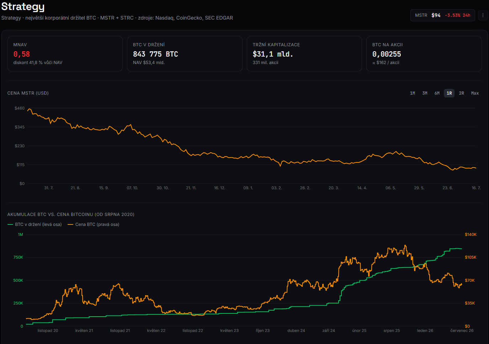This screenshot has height=344, width=489.
Task: Click the květen 22 axis label
Action: 156,330
